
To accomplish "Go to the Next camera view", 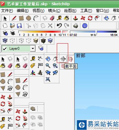I will pyautogui.click(x=55, y=73).
